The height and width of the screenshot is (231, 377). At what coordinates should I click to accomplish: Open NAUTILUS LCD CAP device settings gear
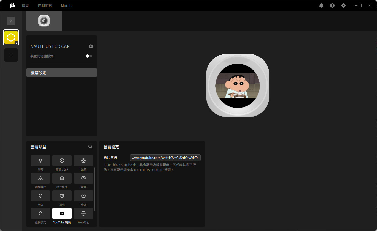coord(91,46)
